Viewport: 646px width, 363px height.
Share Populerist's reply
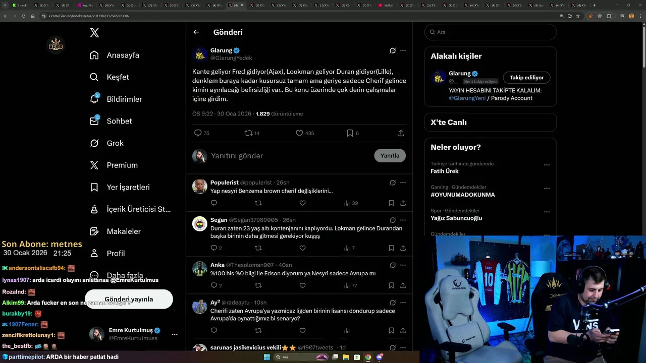point(403,203)
